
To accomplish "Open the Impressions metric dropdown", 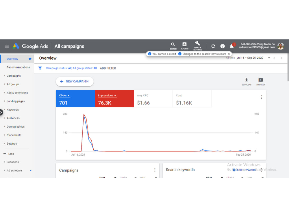I will pyautogui.click(x=107, y=95).
